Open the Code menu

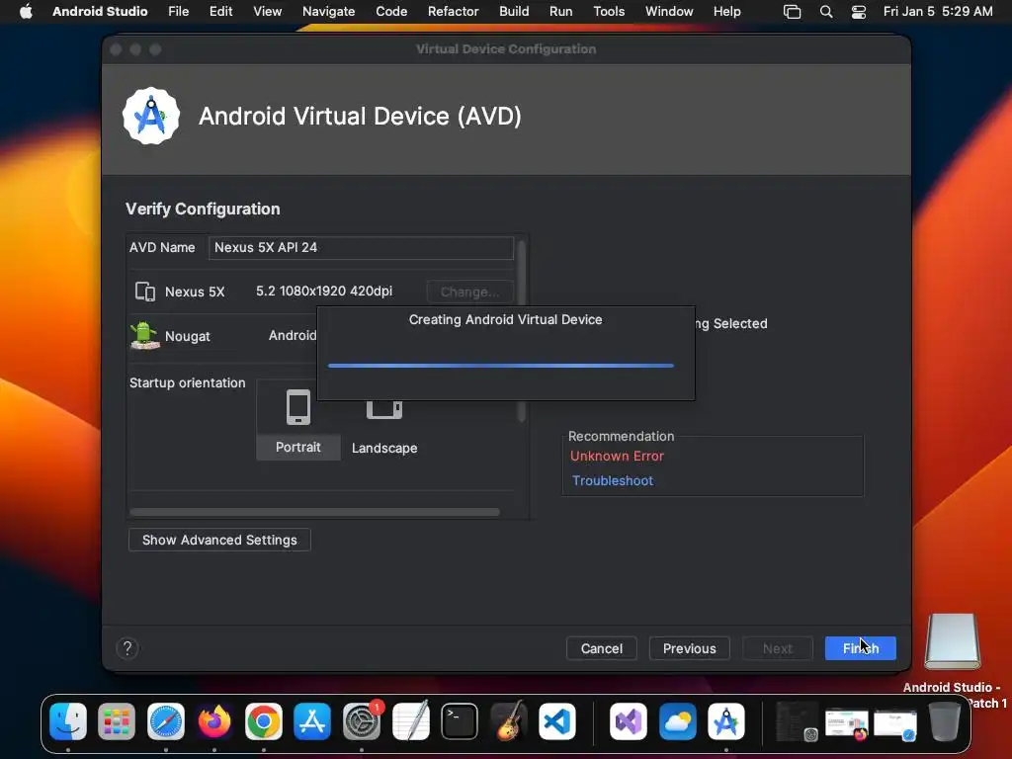point(391,11)
